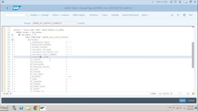Open the Find search icon
This screenshot has height=111, width=198.
click(172, 15)
